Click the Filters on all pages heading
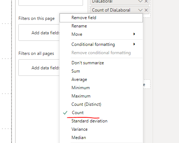Viewport: 179px width, 143px height. pyautogui.click(x=36, y=53)
